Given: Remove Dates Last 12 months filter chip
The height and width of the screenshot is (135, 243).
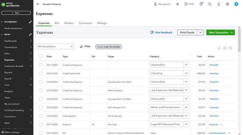Looking at the screenshot, I should 109,47.
